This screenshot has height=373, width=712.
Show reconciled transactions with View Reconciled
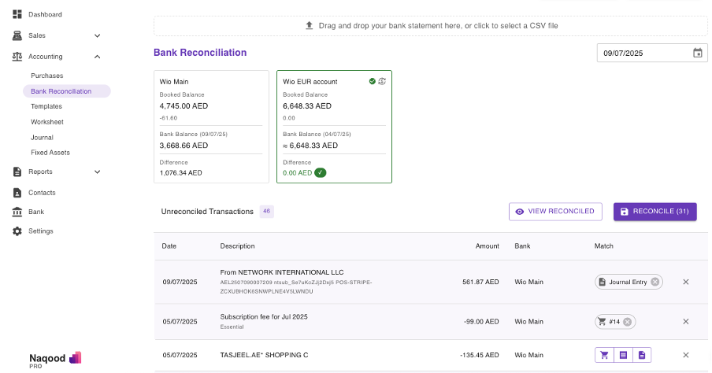[x=556, y=212]
